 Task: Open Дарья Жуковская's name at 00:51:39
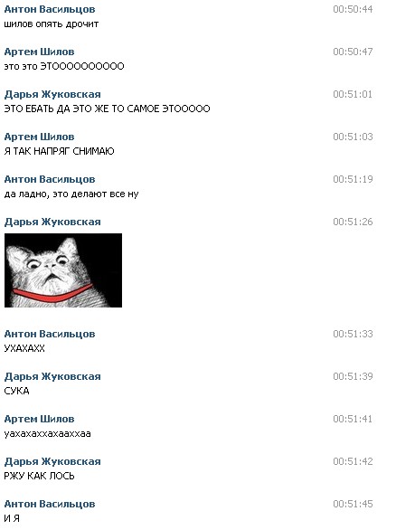pyautogui.click(x=52, y=376)
